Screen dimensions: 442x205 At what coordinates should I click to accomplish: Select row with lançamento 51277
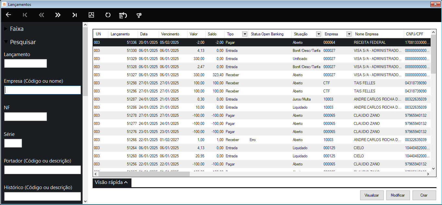point(262,124)
